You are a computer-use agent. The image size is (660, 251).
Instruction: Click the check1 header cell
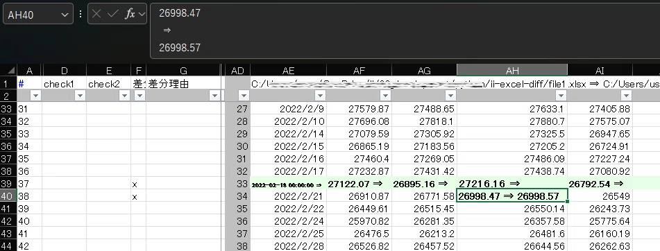(x=65, y=83)
